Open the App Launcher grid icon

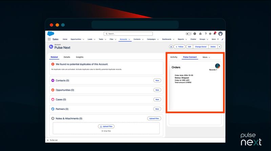click(49, 39)
